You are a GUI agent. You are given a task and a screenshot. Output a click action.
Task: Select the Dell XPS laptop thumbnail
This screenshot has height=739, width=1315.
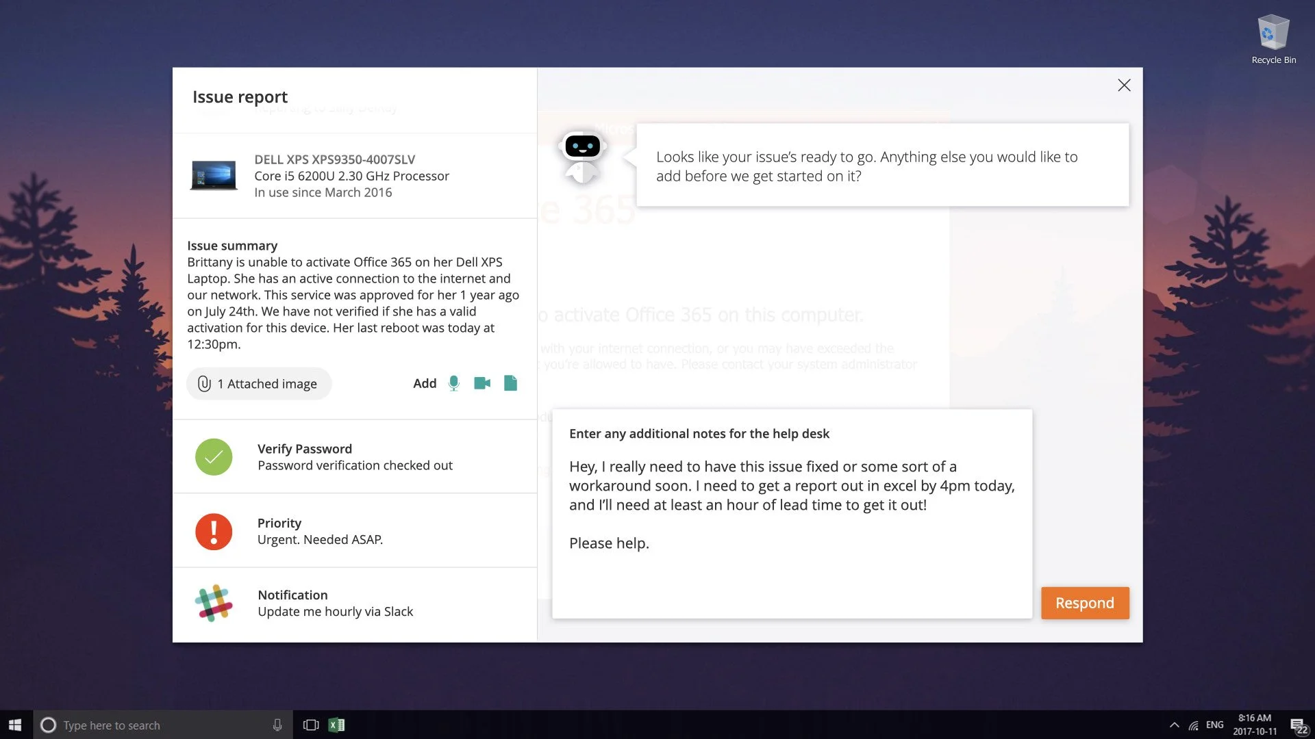coord(214,175)
